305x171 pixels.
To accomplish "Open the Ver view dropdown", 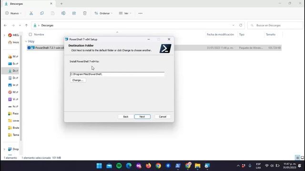I will coord(125,13).
